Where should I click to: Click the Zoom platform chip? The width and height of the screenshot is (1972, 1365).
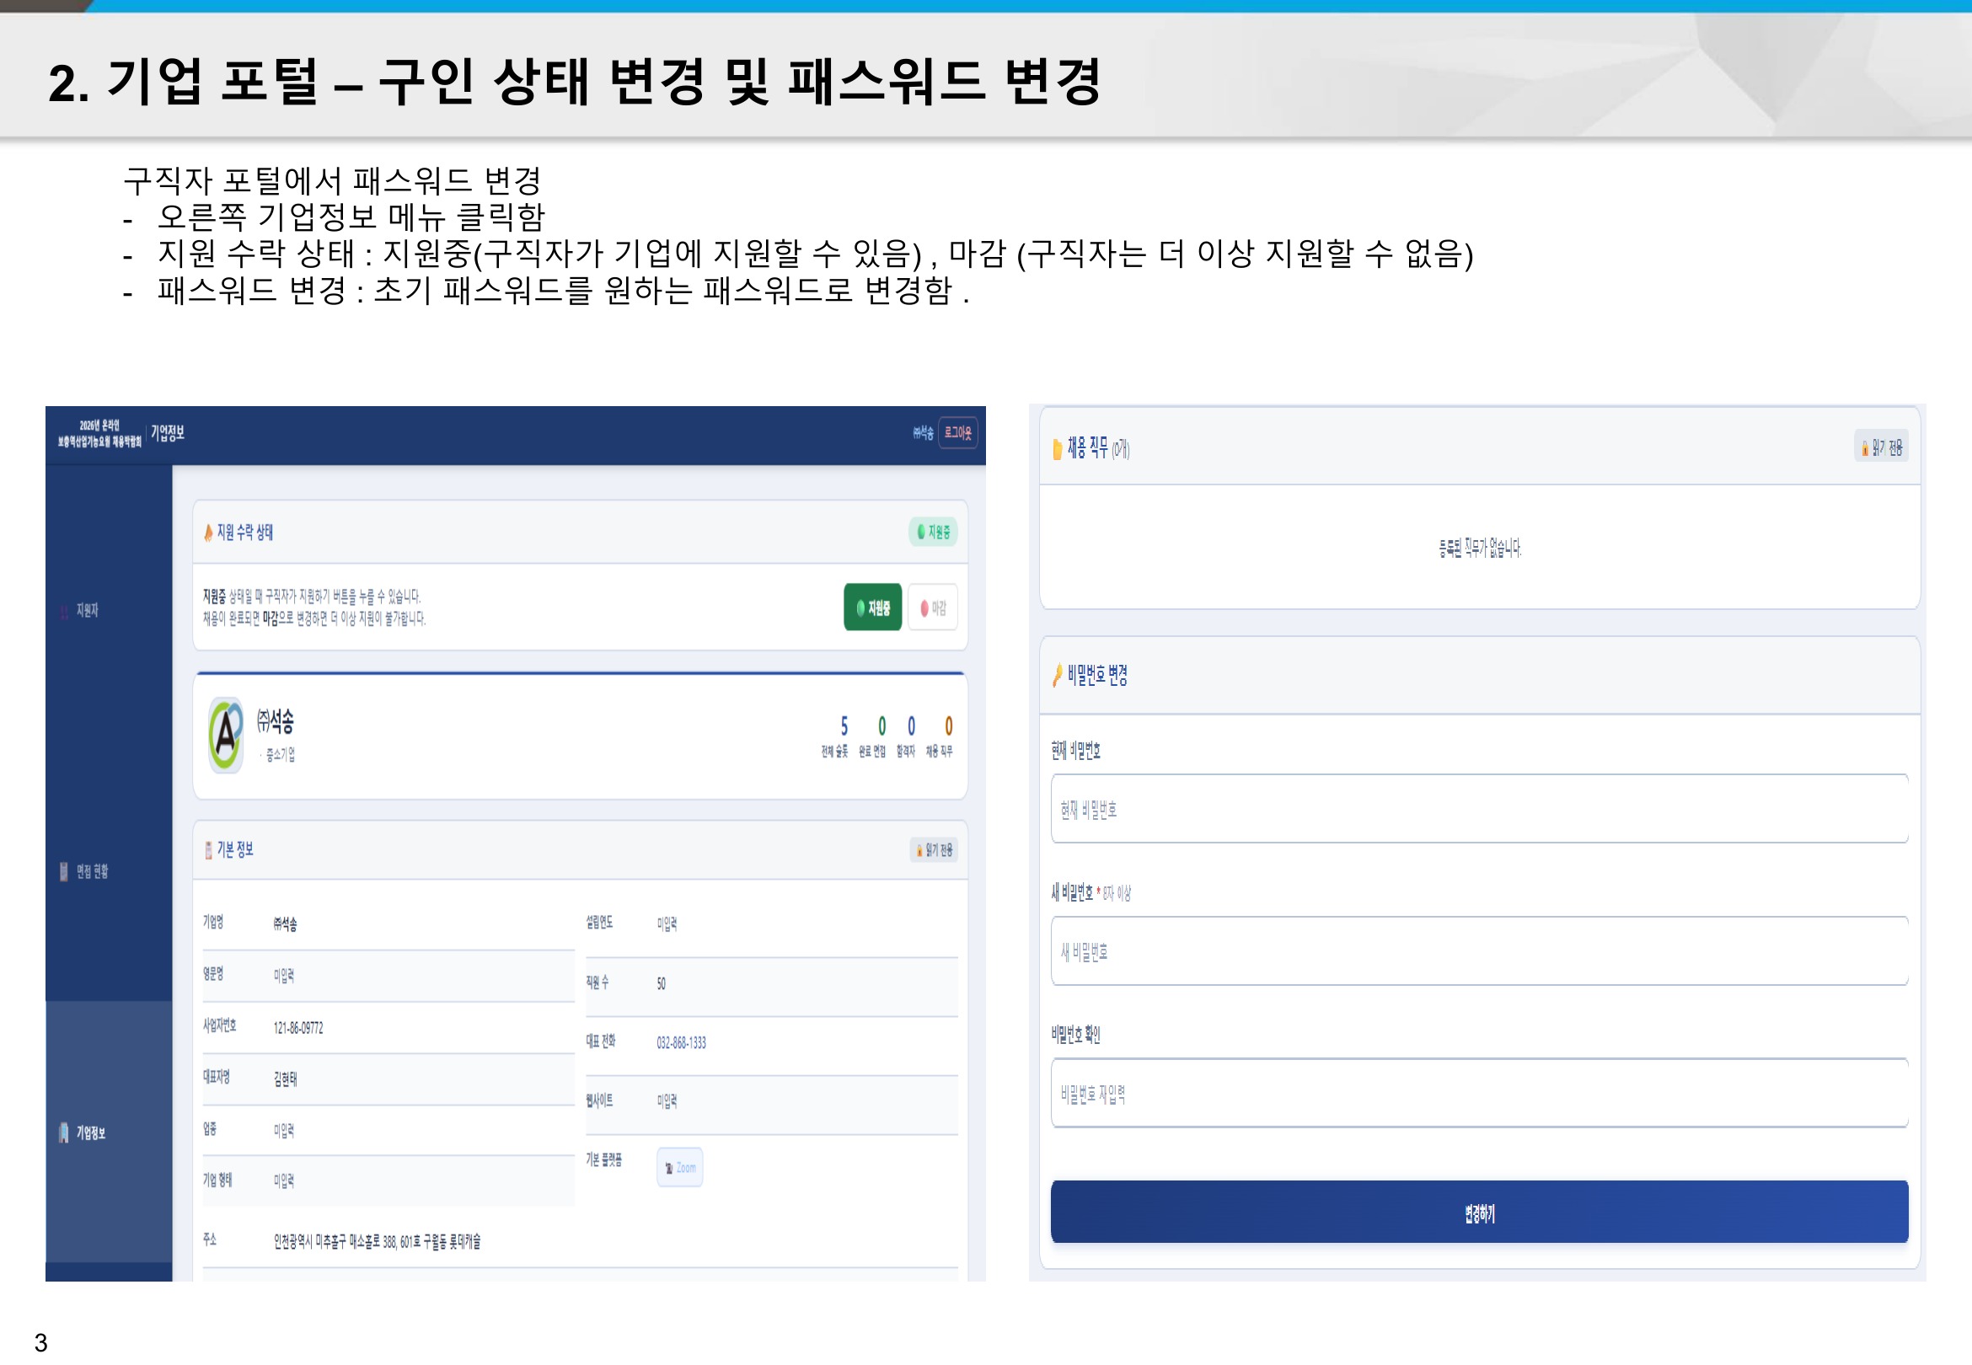(x=680, y=1167)
